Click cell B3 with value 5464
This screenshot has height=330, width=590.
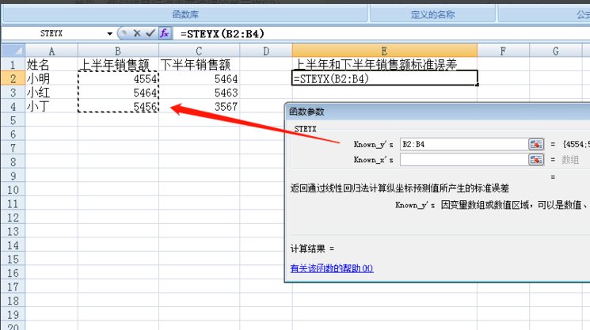(x=118, y=93)
